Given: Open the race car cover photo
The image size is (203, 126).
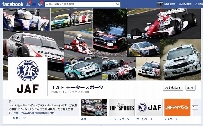Looking at the screenshot, I should tap(102, 44).
